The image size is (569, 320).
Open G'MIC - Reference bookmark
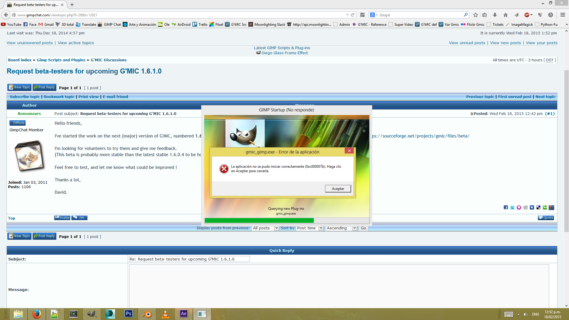coord(369,25)
